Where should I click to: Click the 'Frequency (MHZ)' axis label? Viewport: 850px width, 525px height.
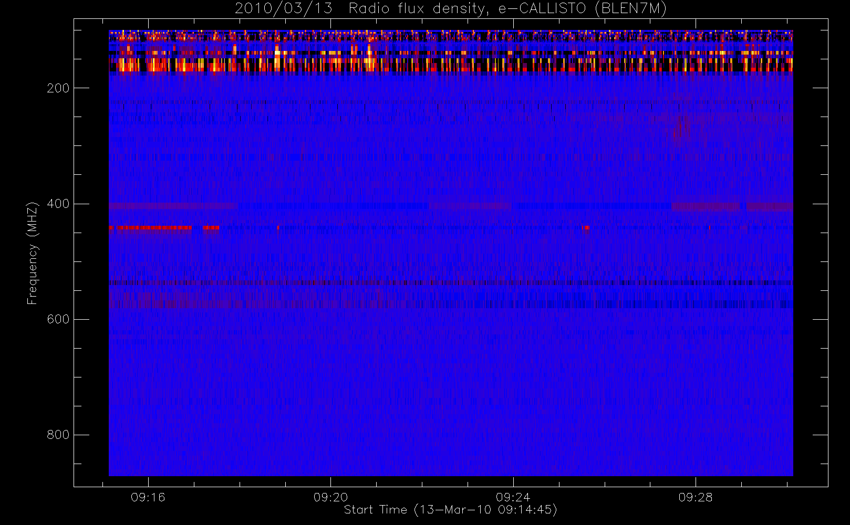[x=33, y=253]
